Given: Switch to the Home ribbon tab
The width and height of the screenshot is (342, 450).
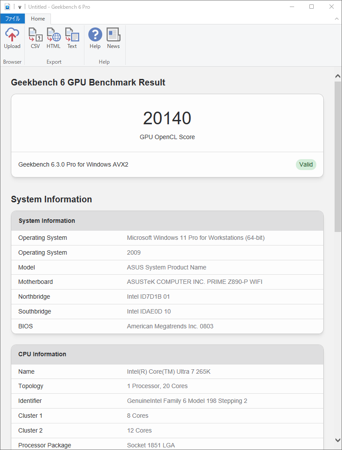Looking at the screenshot, I should 38,19.
